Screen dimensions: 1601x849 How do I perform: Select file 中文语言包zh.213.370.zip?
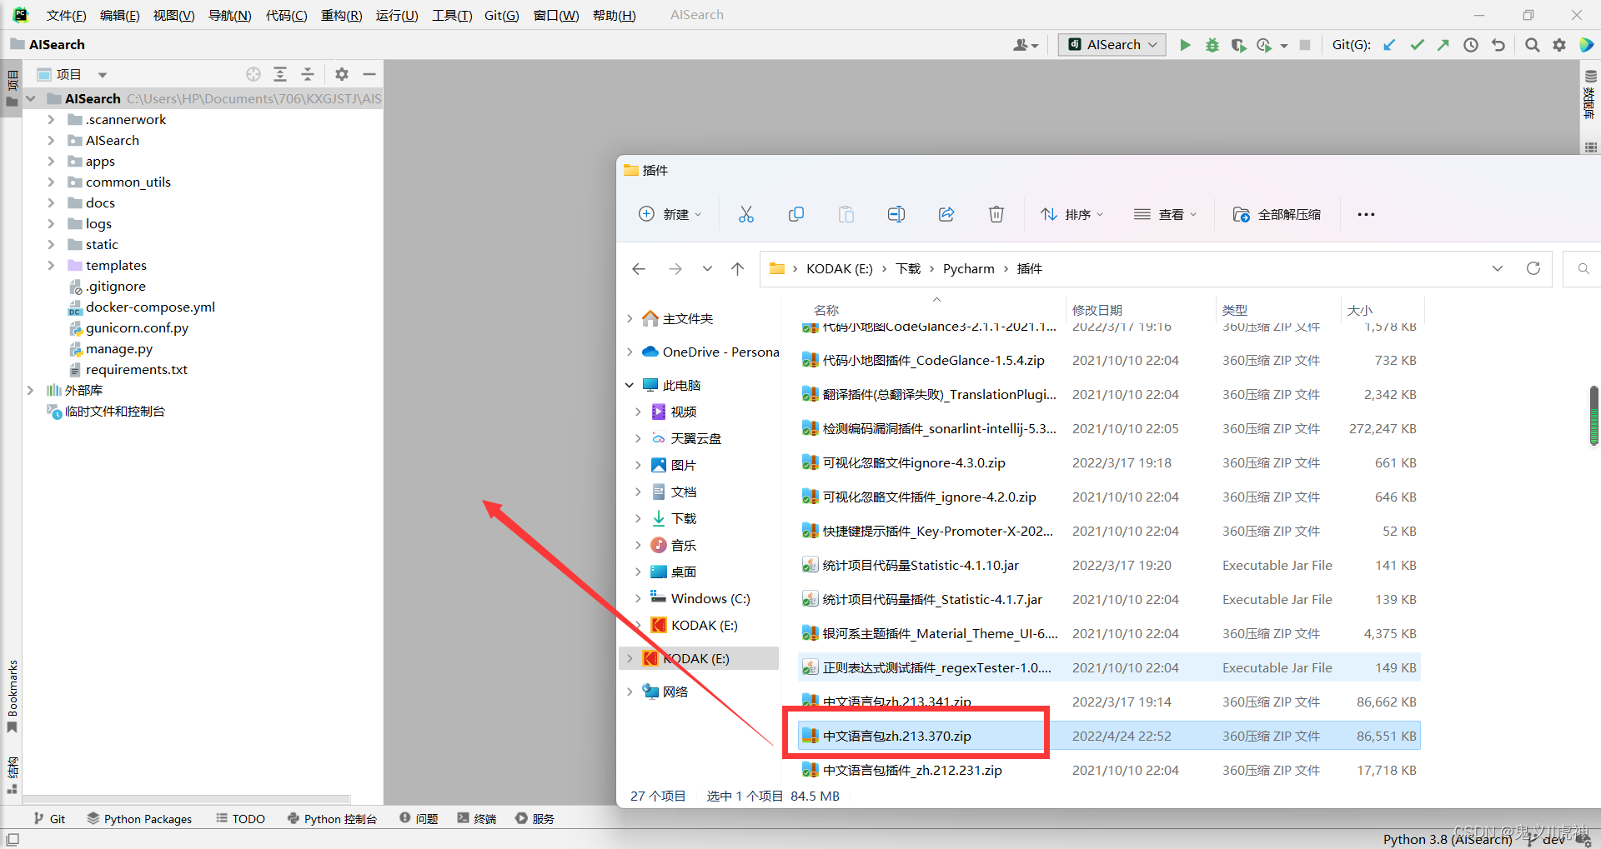1109,736
